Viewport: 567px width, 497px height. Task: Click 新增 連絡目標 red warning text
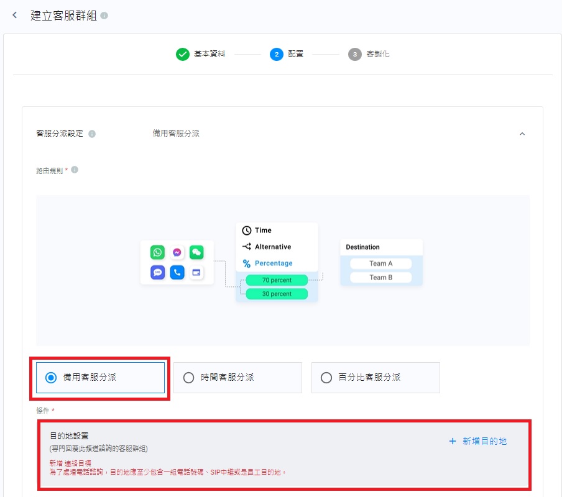pyautogui.click(x=70, y=463)
